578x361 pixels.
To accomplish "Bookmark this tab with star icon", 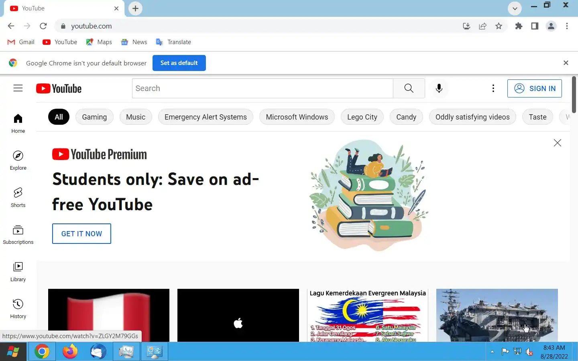I will 499,26.
